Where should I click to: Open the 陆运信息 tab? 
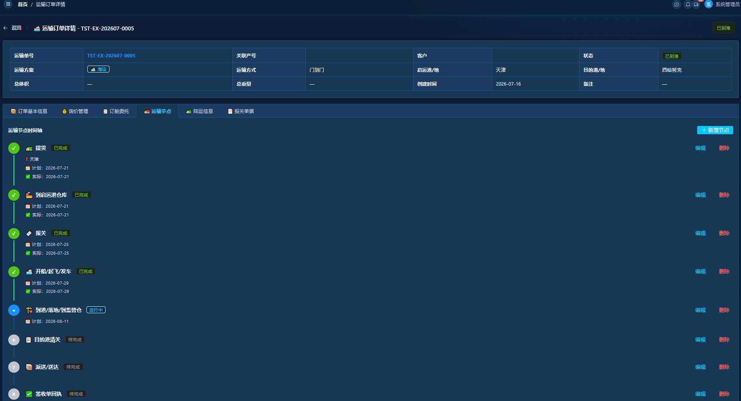pyautogui.click(x=199, y=111)
